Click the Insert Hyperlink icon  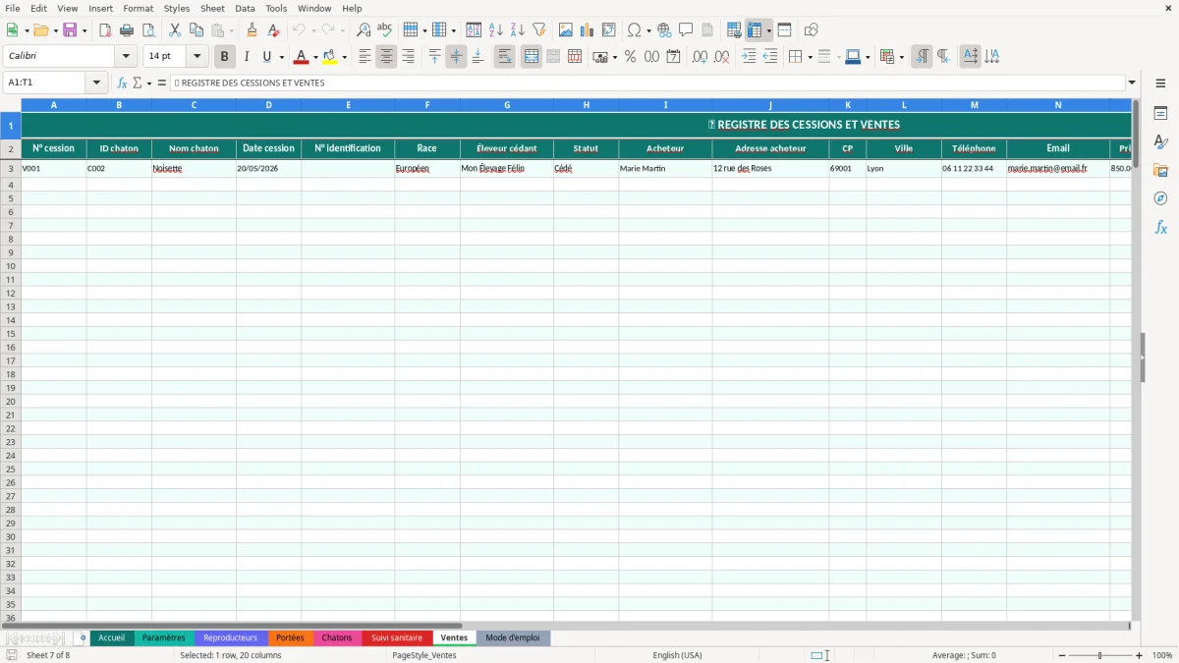pos(664,30)
